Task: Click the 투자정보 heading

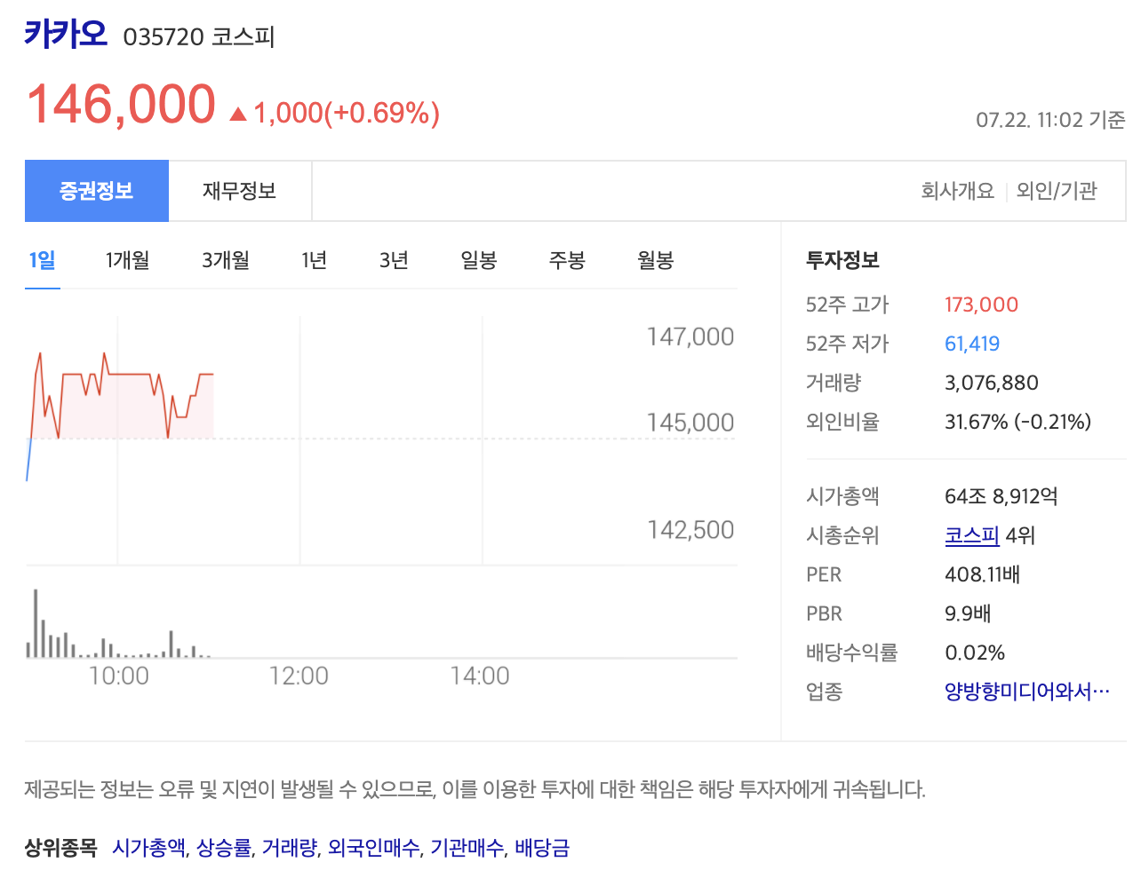Action: point(842,260)
